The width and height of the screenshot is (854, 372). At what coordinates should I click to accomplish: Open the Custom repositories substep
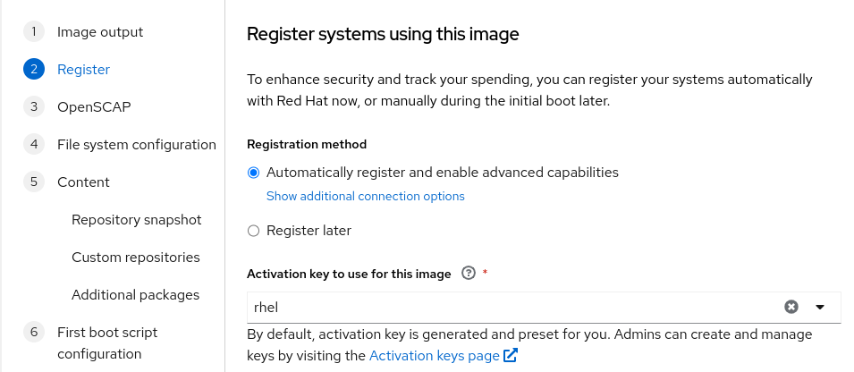pyautogui.click(x=136, y=257)
